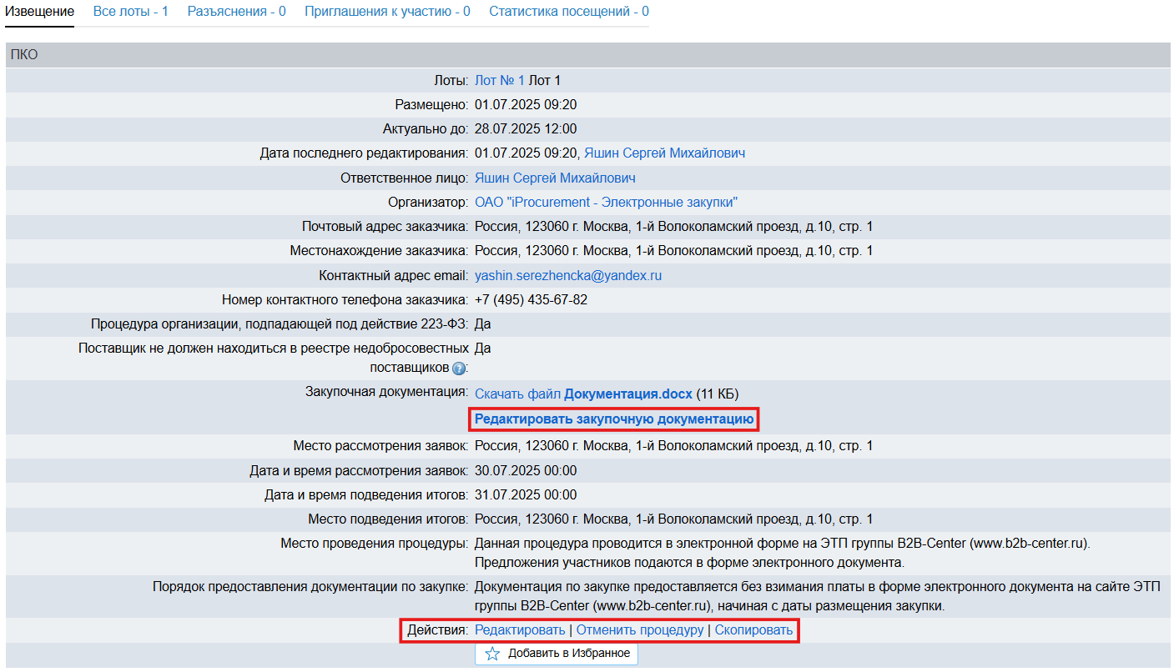Switch to the Извещение tab
Viewport: 1174px width, 672px height.
pos(39,12)
